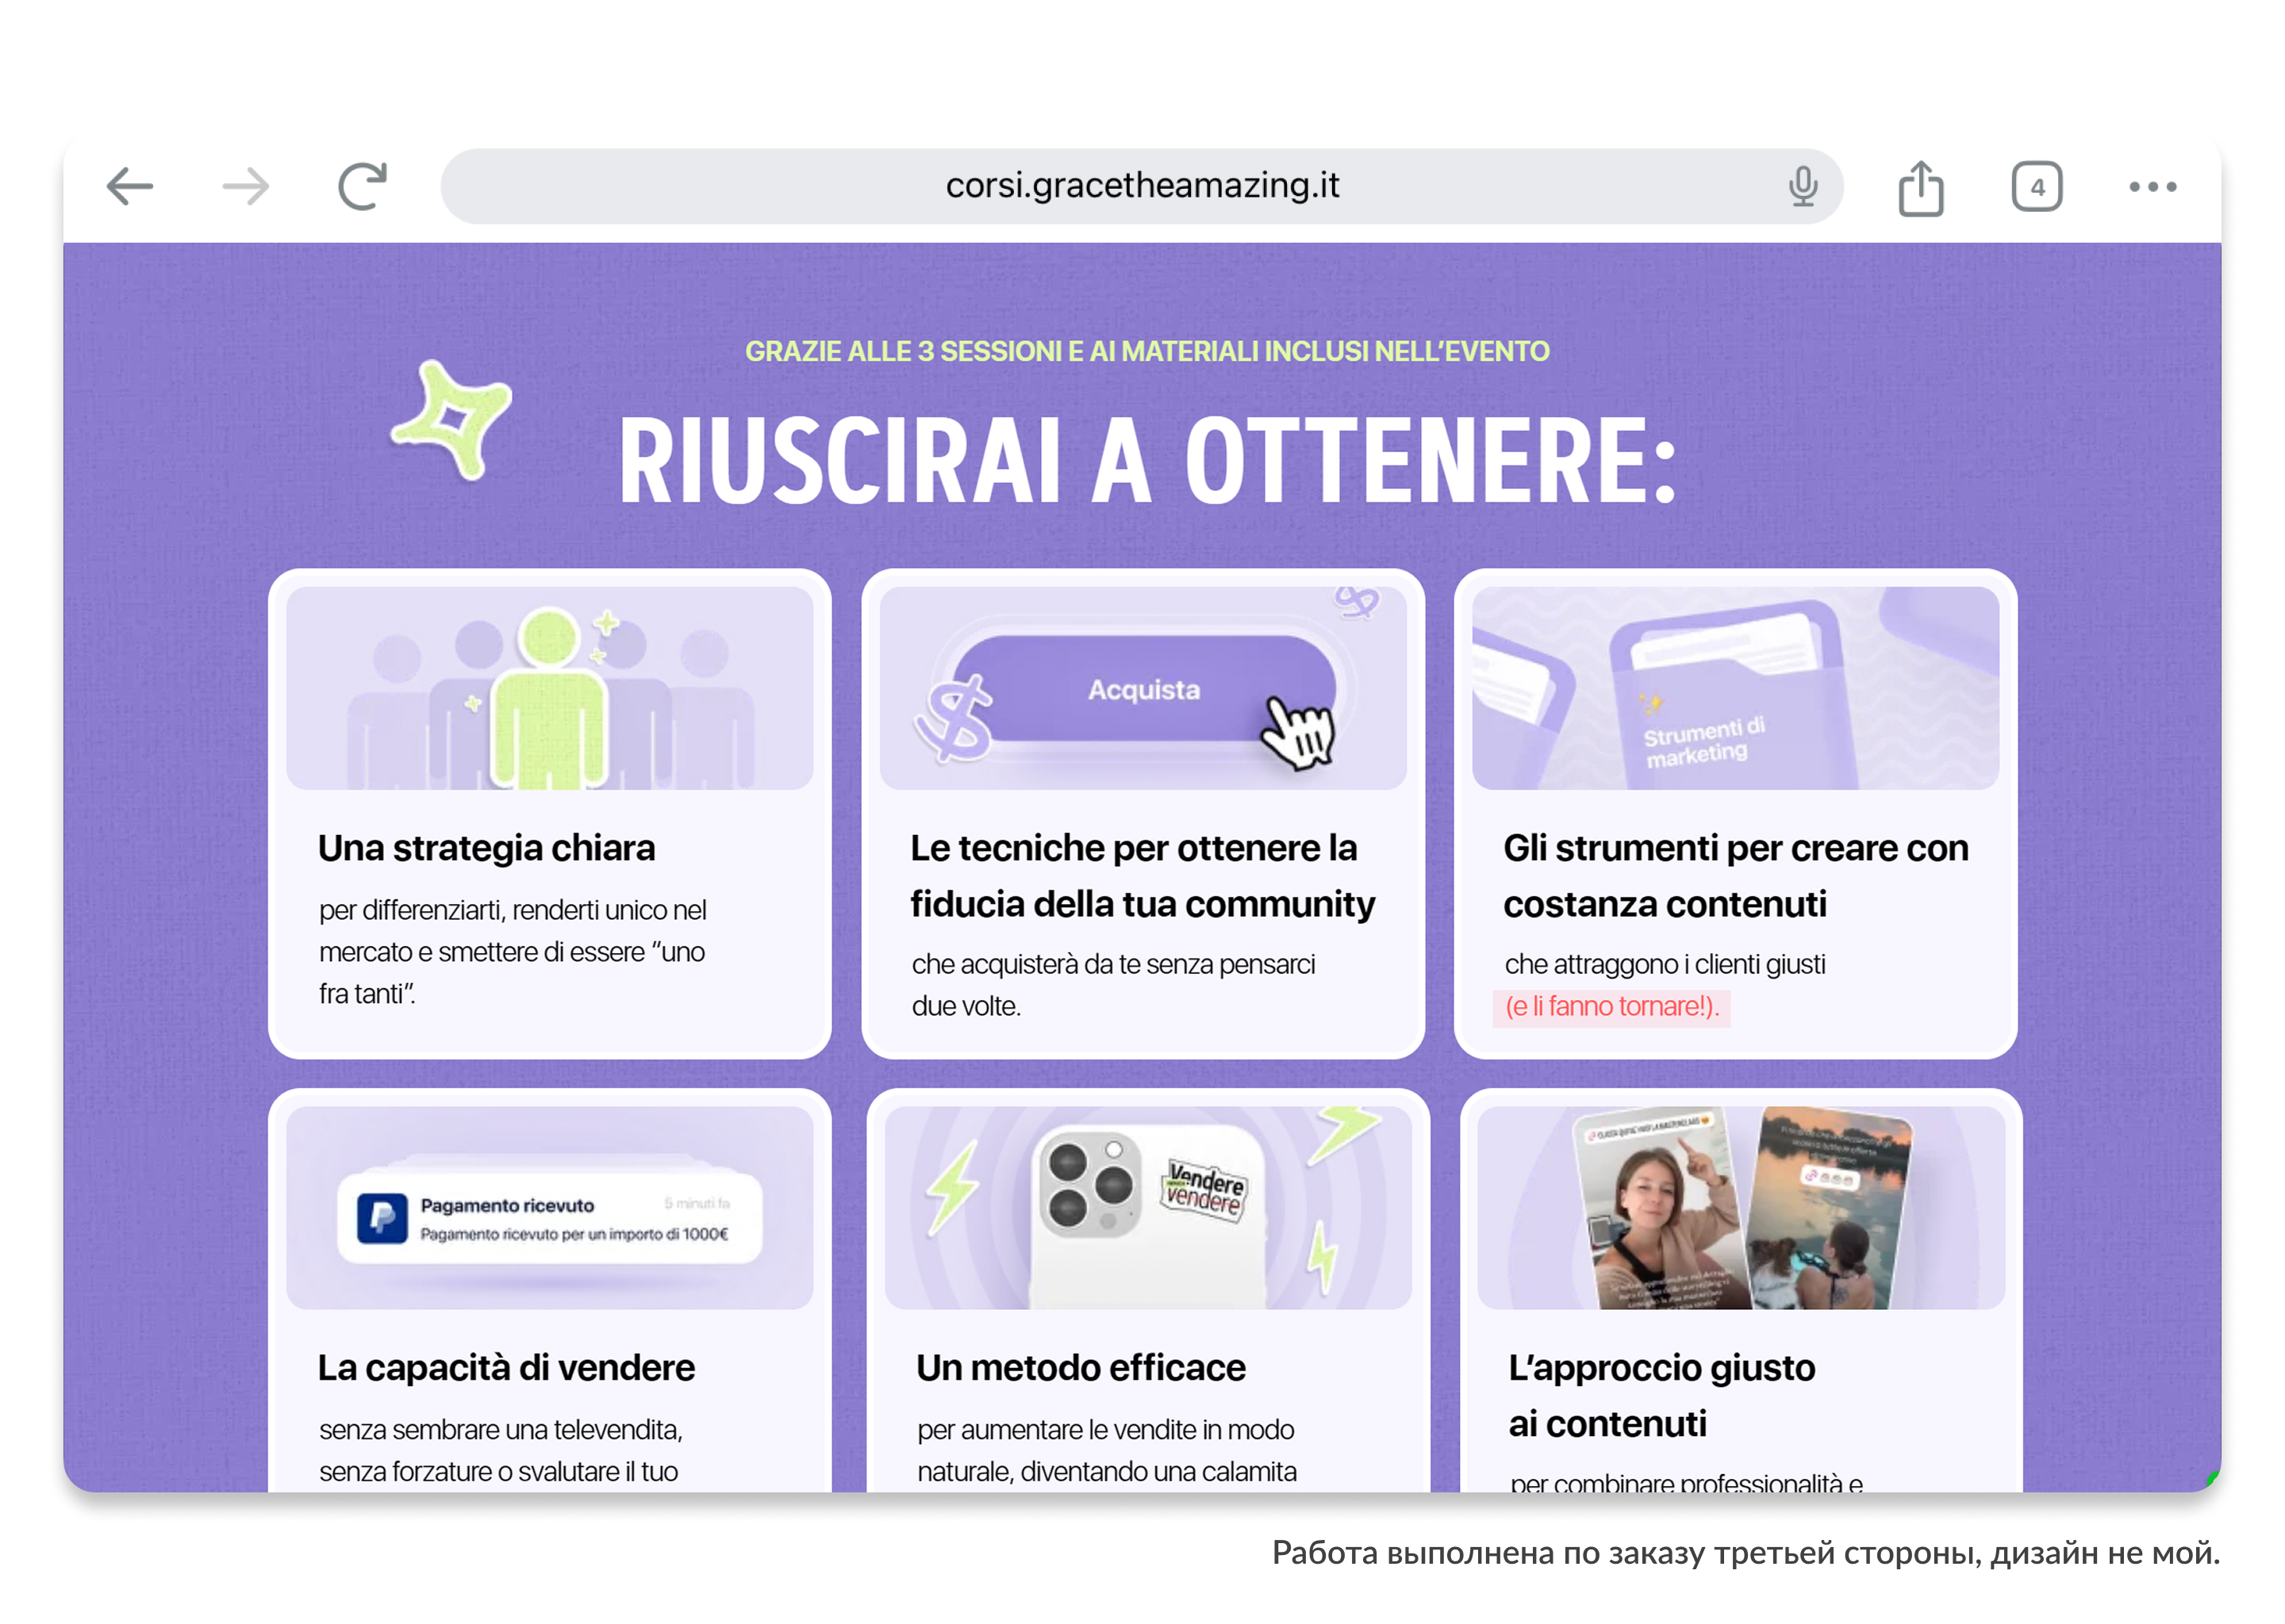2285x1624 pixels.
Task: Click the La capacità di vendere heading
Action: pos(506,1367)
